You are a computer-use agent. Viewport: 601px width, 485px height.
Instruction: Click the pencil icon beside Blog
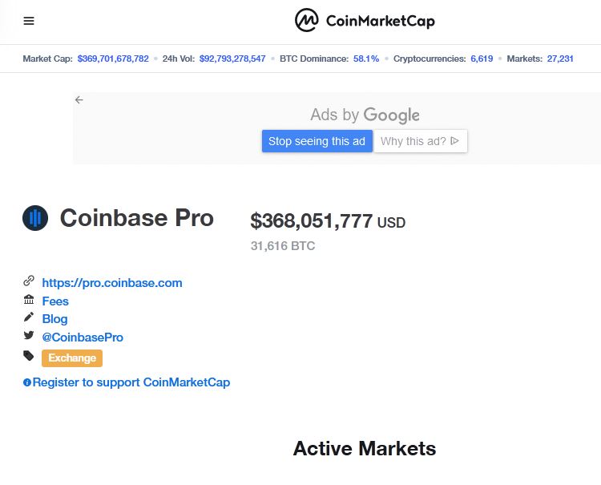pyautogui.click(x=29, y=317)
